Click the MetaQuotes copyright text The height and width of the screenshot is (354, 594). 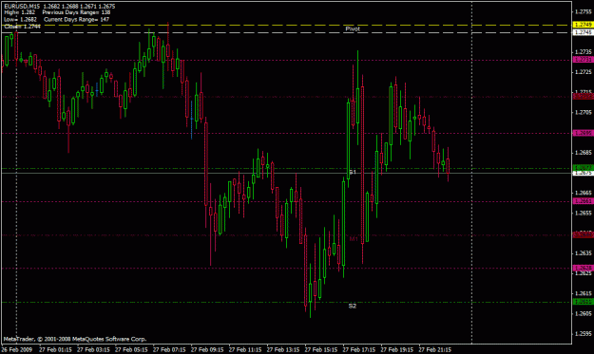pos(75,339)
